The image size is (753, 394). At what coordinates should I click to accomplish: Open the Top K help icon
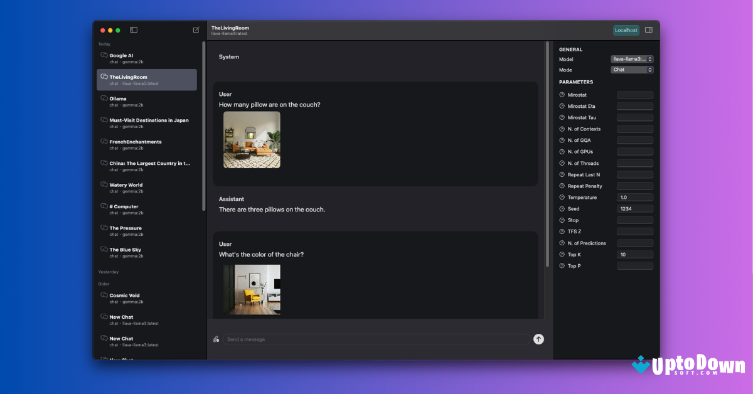(563, 254)
